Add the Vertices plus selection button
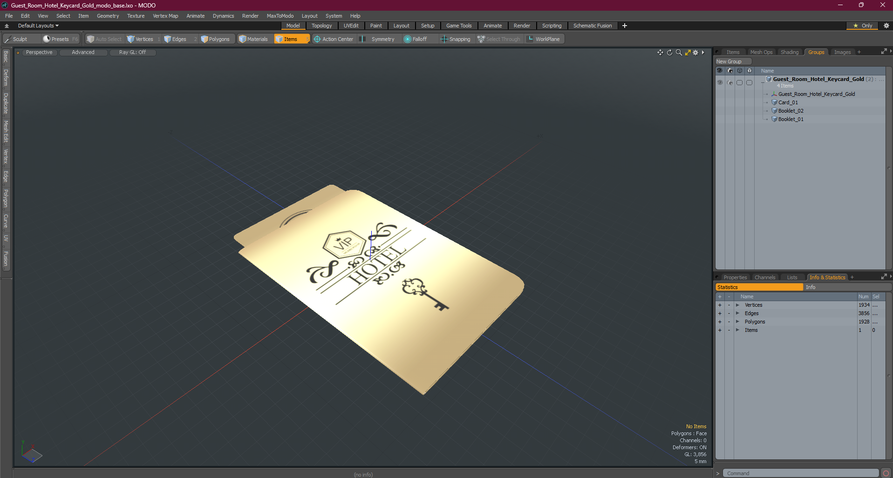This screenshot has width=893, height=478. point(720,305)
